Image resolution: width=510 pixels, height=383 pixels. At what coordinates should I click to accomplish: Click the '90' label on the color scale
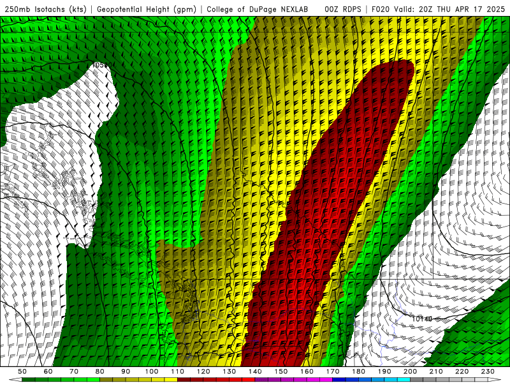(126, 372)
